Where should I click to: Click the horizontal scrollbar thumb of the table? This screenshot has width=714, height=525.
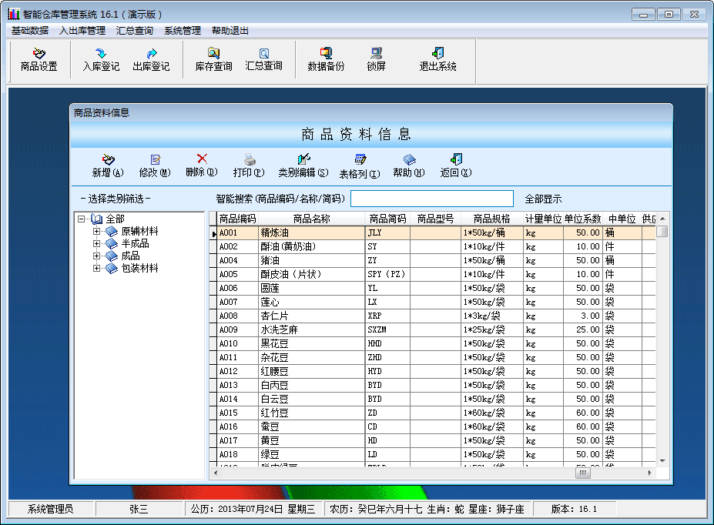coord(583,473)
